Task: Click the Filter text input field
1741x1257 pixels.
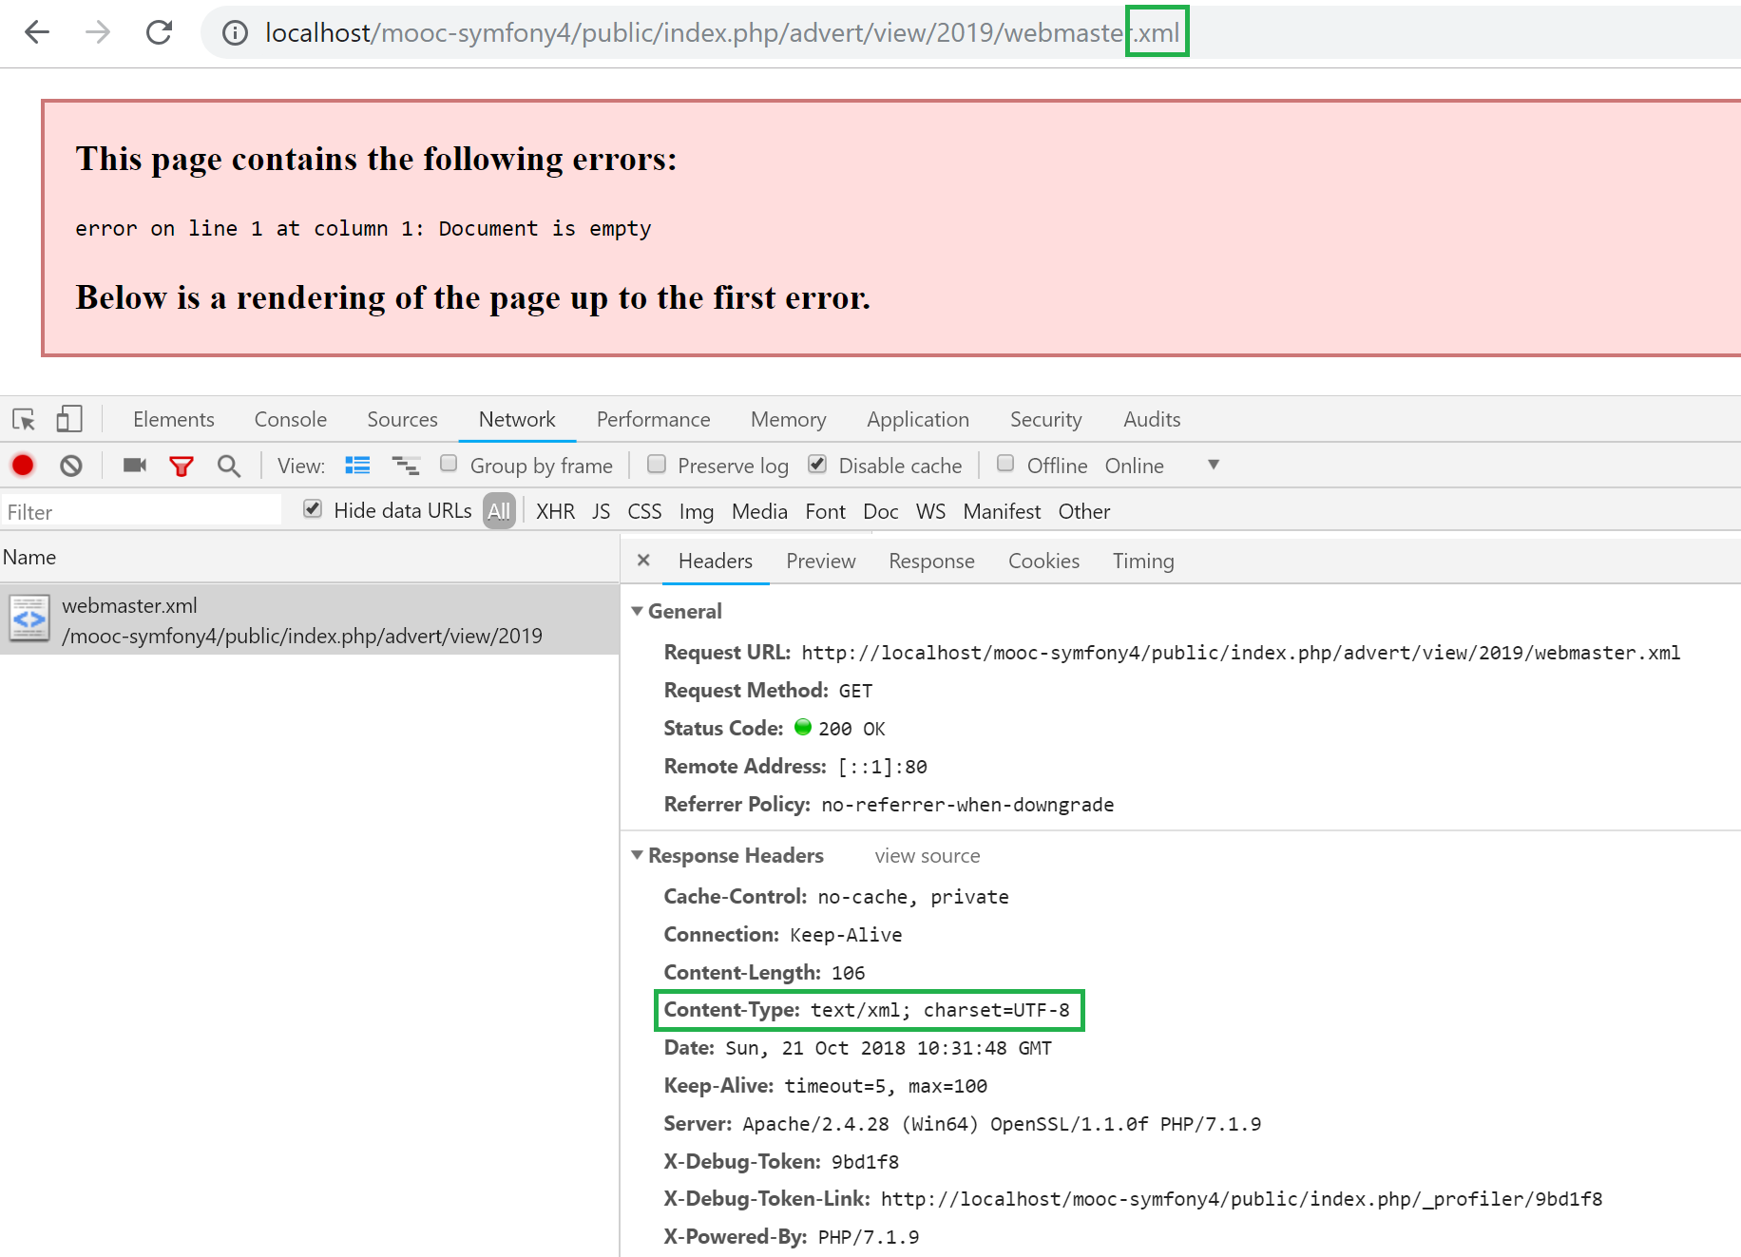Action: point(142,511)
